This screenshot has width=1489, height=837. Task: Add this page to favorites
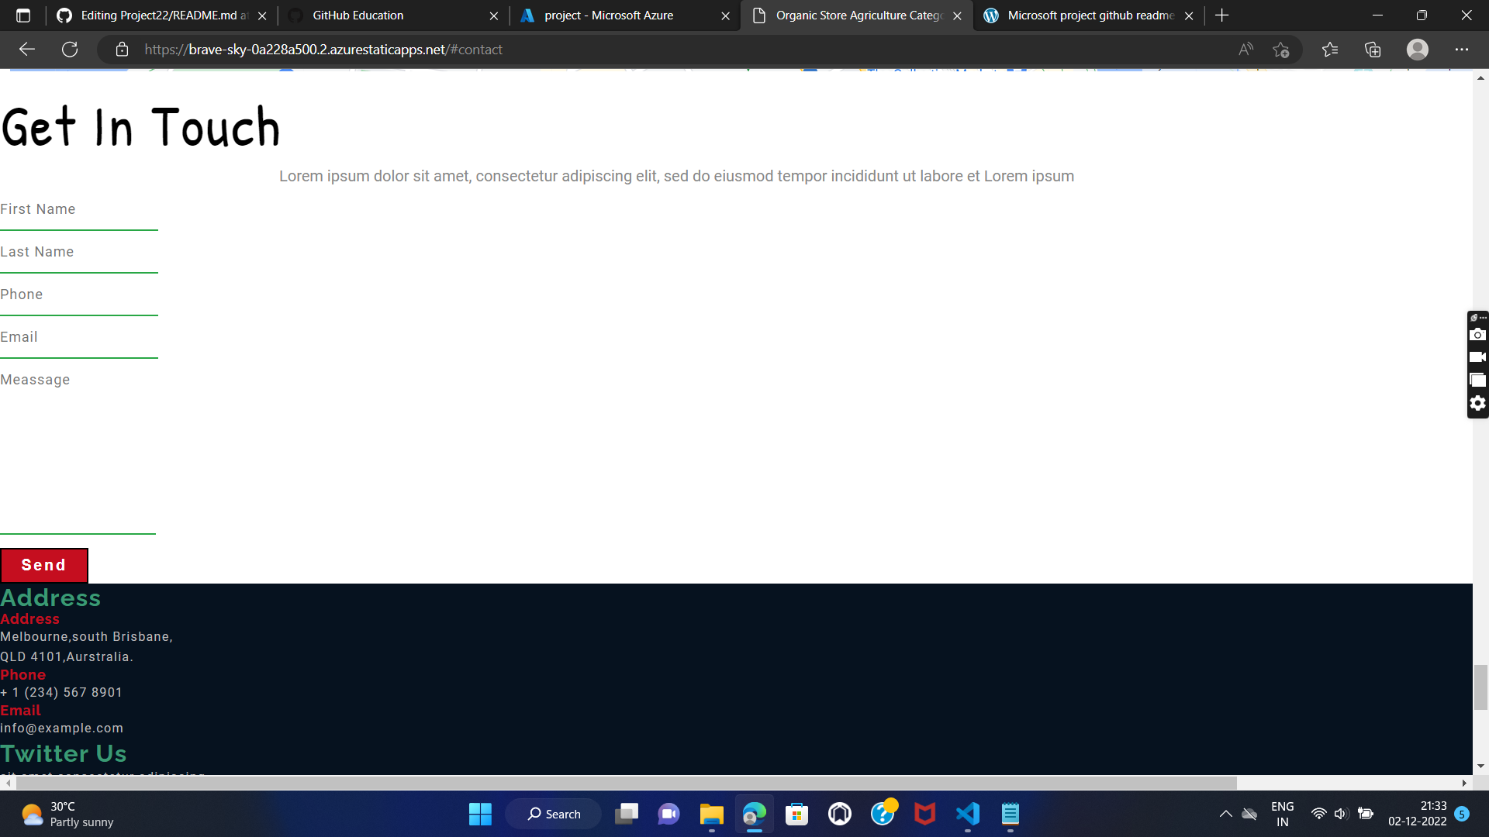click(1280, 50)
